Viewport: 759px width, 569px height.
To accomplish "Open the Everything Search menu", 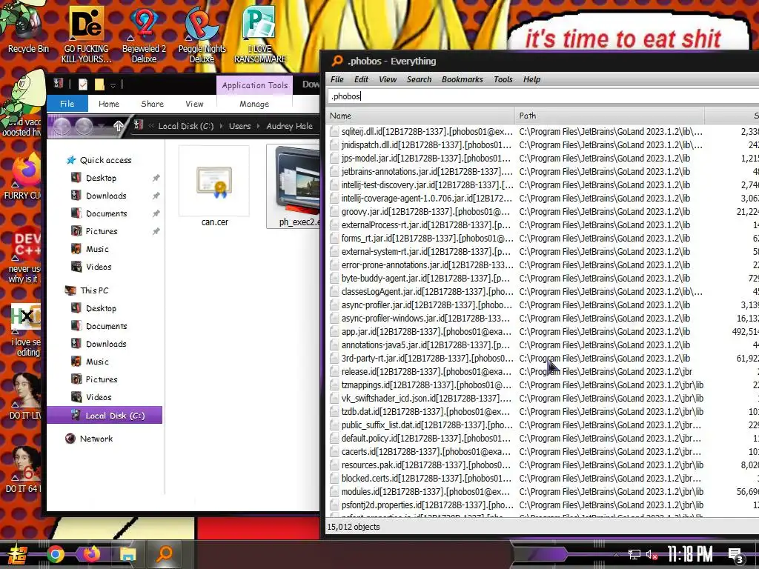I will (x=419, y=79).
